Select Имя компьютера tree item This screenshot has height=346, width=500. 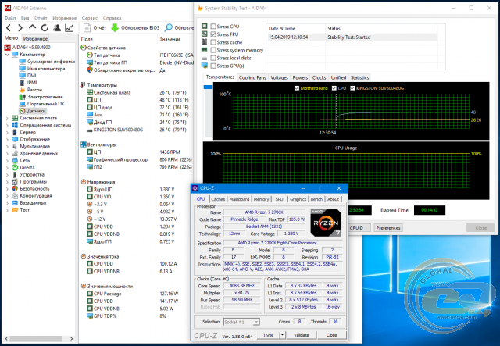point(46,69)
